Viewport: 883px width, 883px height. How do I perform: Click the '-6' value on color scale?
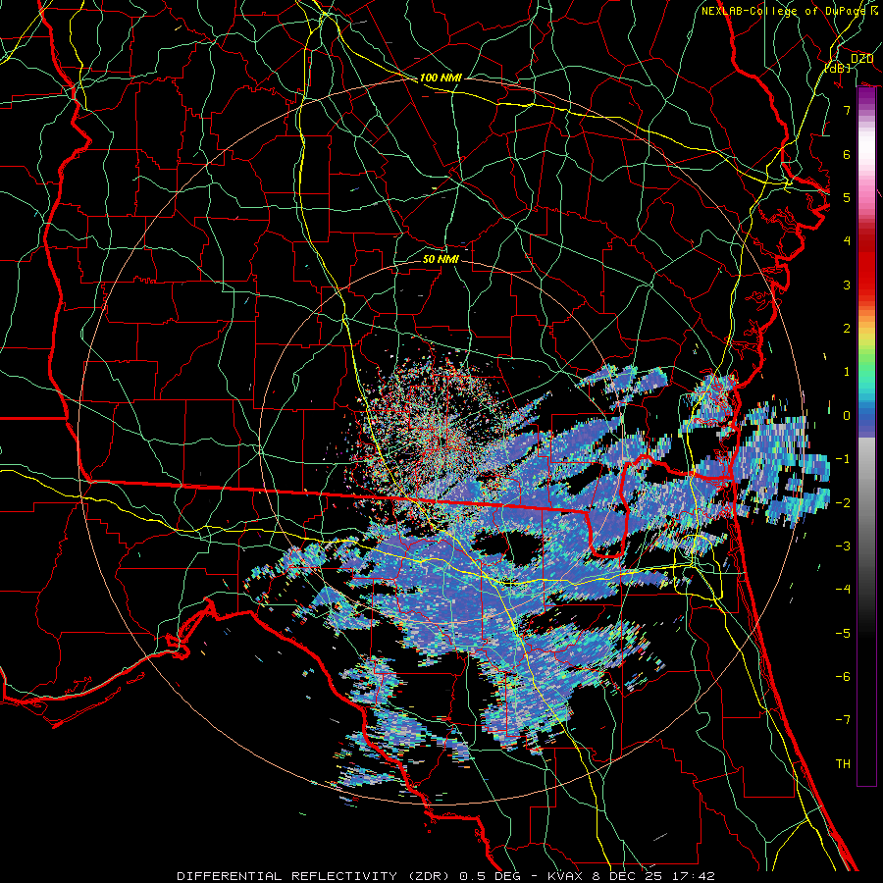(843, 677)
